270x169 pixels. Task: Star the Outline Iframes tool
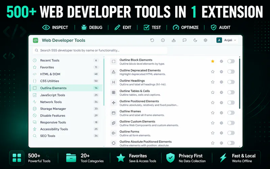point(213,113)
